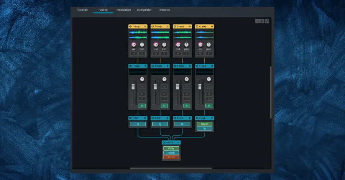This screenshot has height=180, width=345.
Task: Mute the 3·layer channel
Action: coord(187,94)
